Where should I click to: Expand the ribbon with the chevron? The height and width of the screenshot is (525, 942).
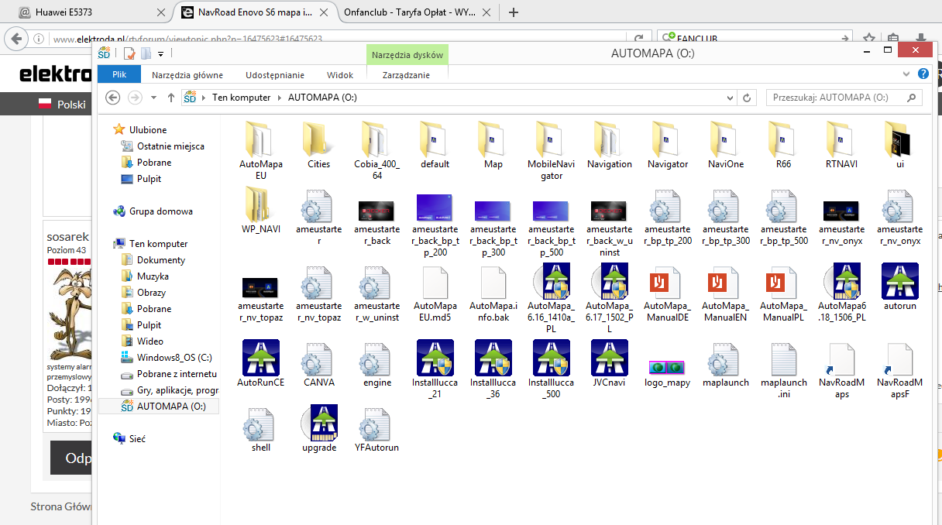point(908,74)
